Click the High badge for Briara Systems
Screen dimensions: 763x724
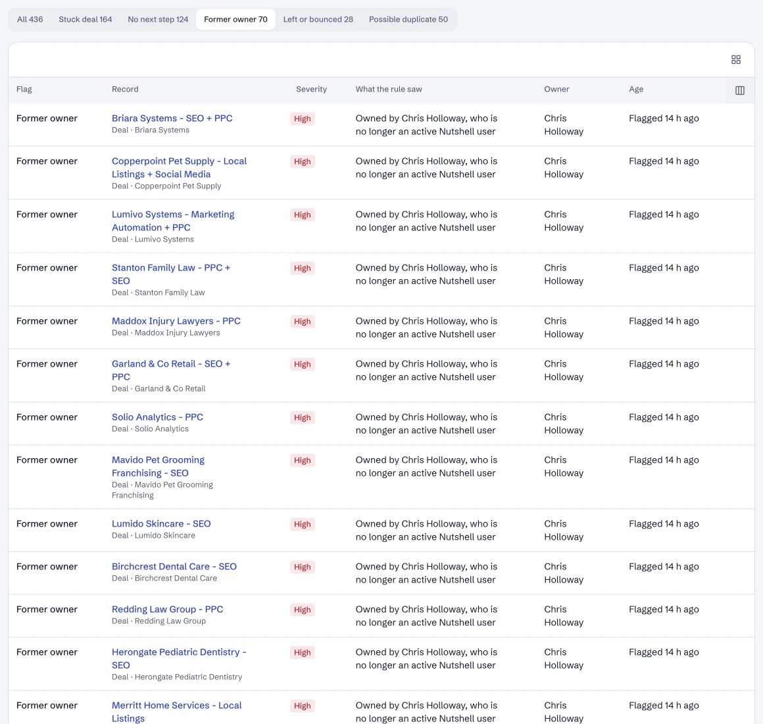[x=302, y=118]
